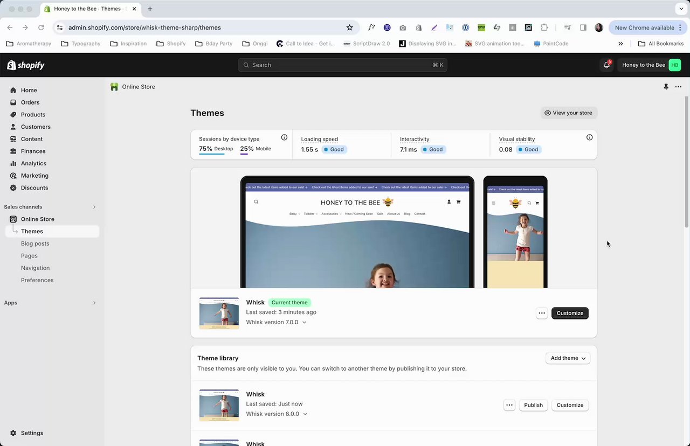Click the Online Store icon in the sidebar
Viewport: 690px width, 446px height.
pos(13,219)
